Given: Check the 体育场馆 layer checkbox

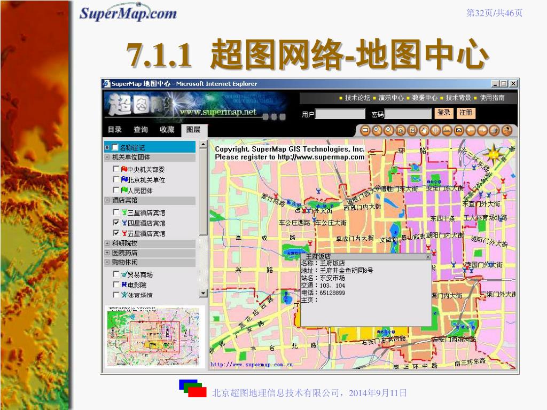Looking at the screenshot, I should [116, 295].
